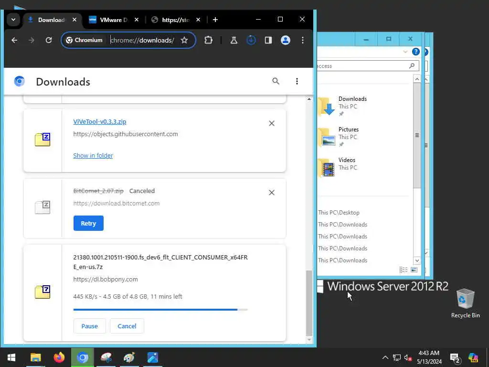
Task: Open the Windows Start menu
Action: click(11, 357)
